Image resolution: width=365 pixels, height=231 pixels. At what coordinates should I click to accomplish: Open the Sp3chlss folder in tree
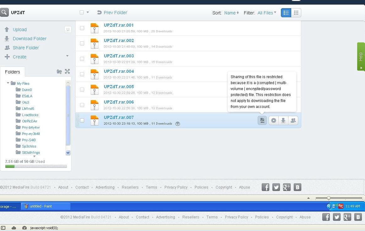click(x=29, y=146)
